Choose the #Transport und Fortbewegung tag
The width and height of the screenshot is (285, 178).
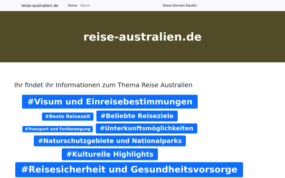click(57, 129)
